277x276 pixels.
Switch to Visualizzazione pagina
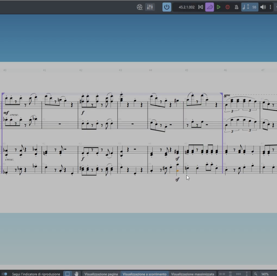coord(101,274)
